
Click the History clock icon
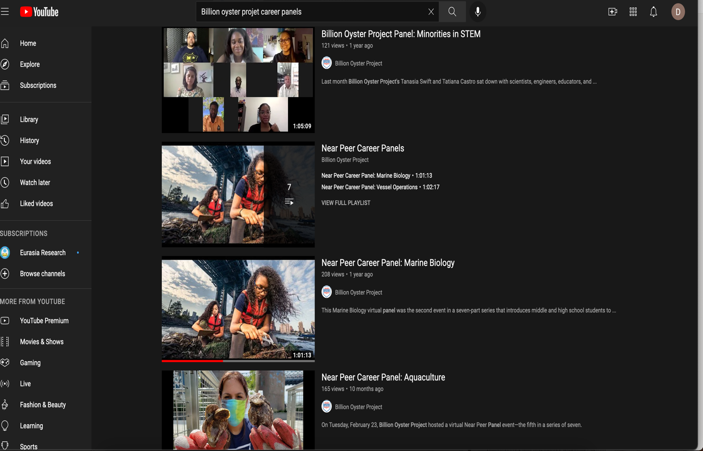[5, 140]
